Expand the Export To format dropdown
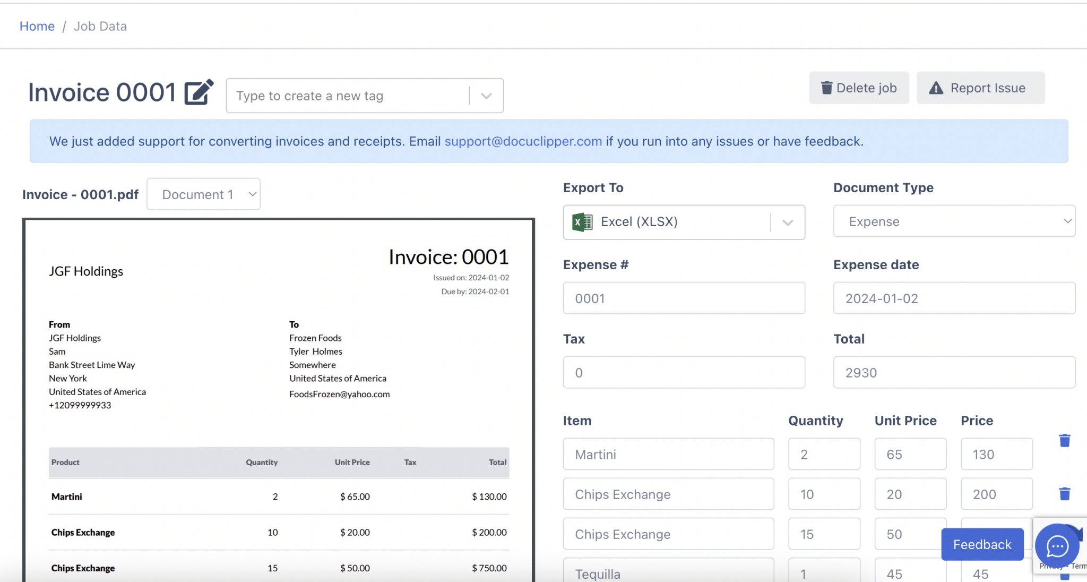The height and width of the screenshot is (582, 1087). click(x=787, y=222)
